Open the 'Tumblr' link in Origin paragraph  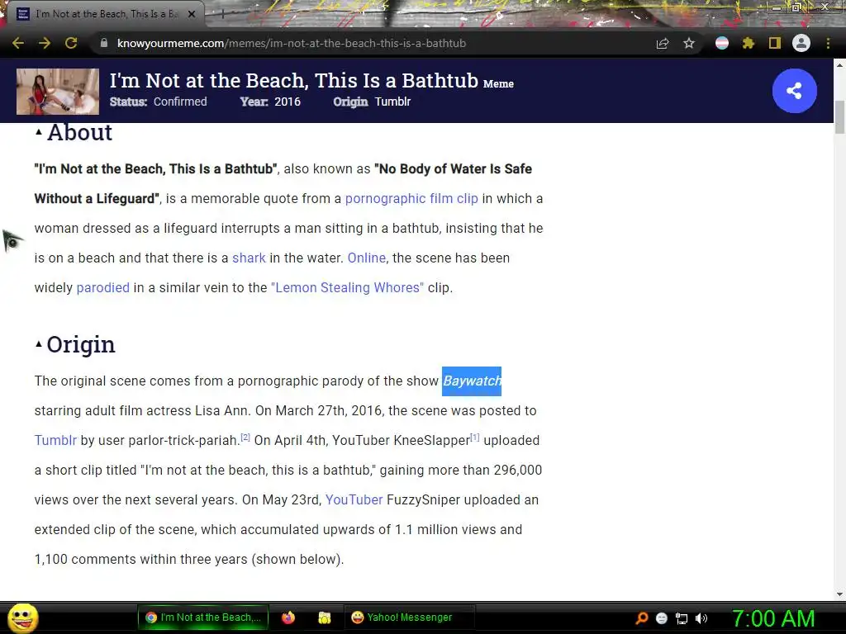point(55,440)
